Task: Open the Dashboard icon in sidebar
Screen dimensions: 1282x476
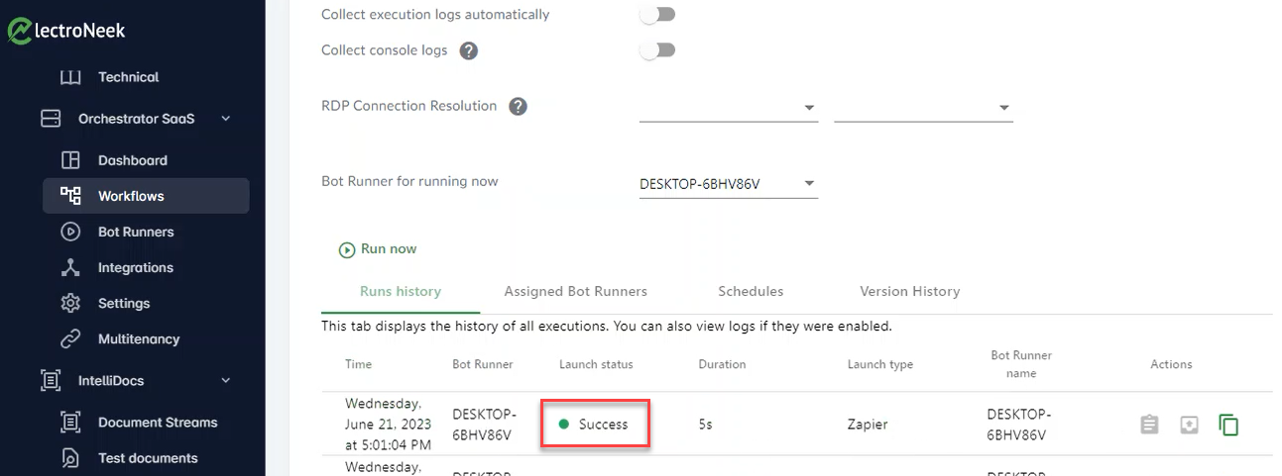Action: point(70,160)
